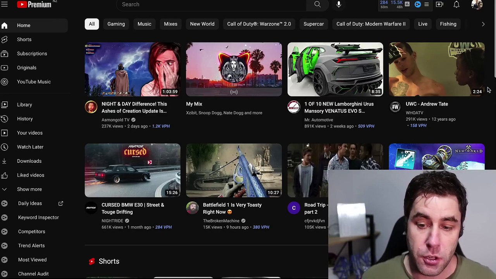Click the Liked videos thumbs-up icon
The width and height of the screenshot is (496, 279).
coord(4,175)
